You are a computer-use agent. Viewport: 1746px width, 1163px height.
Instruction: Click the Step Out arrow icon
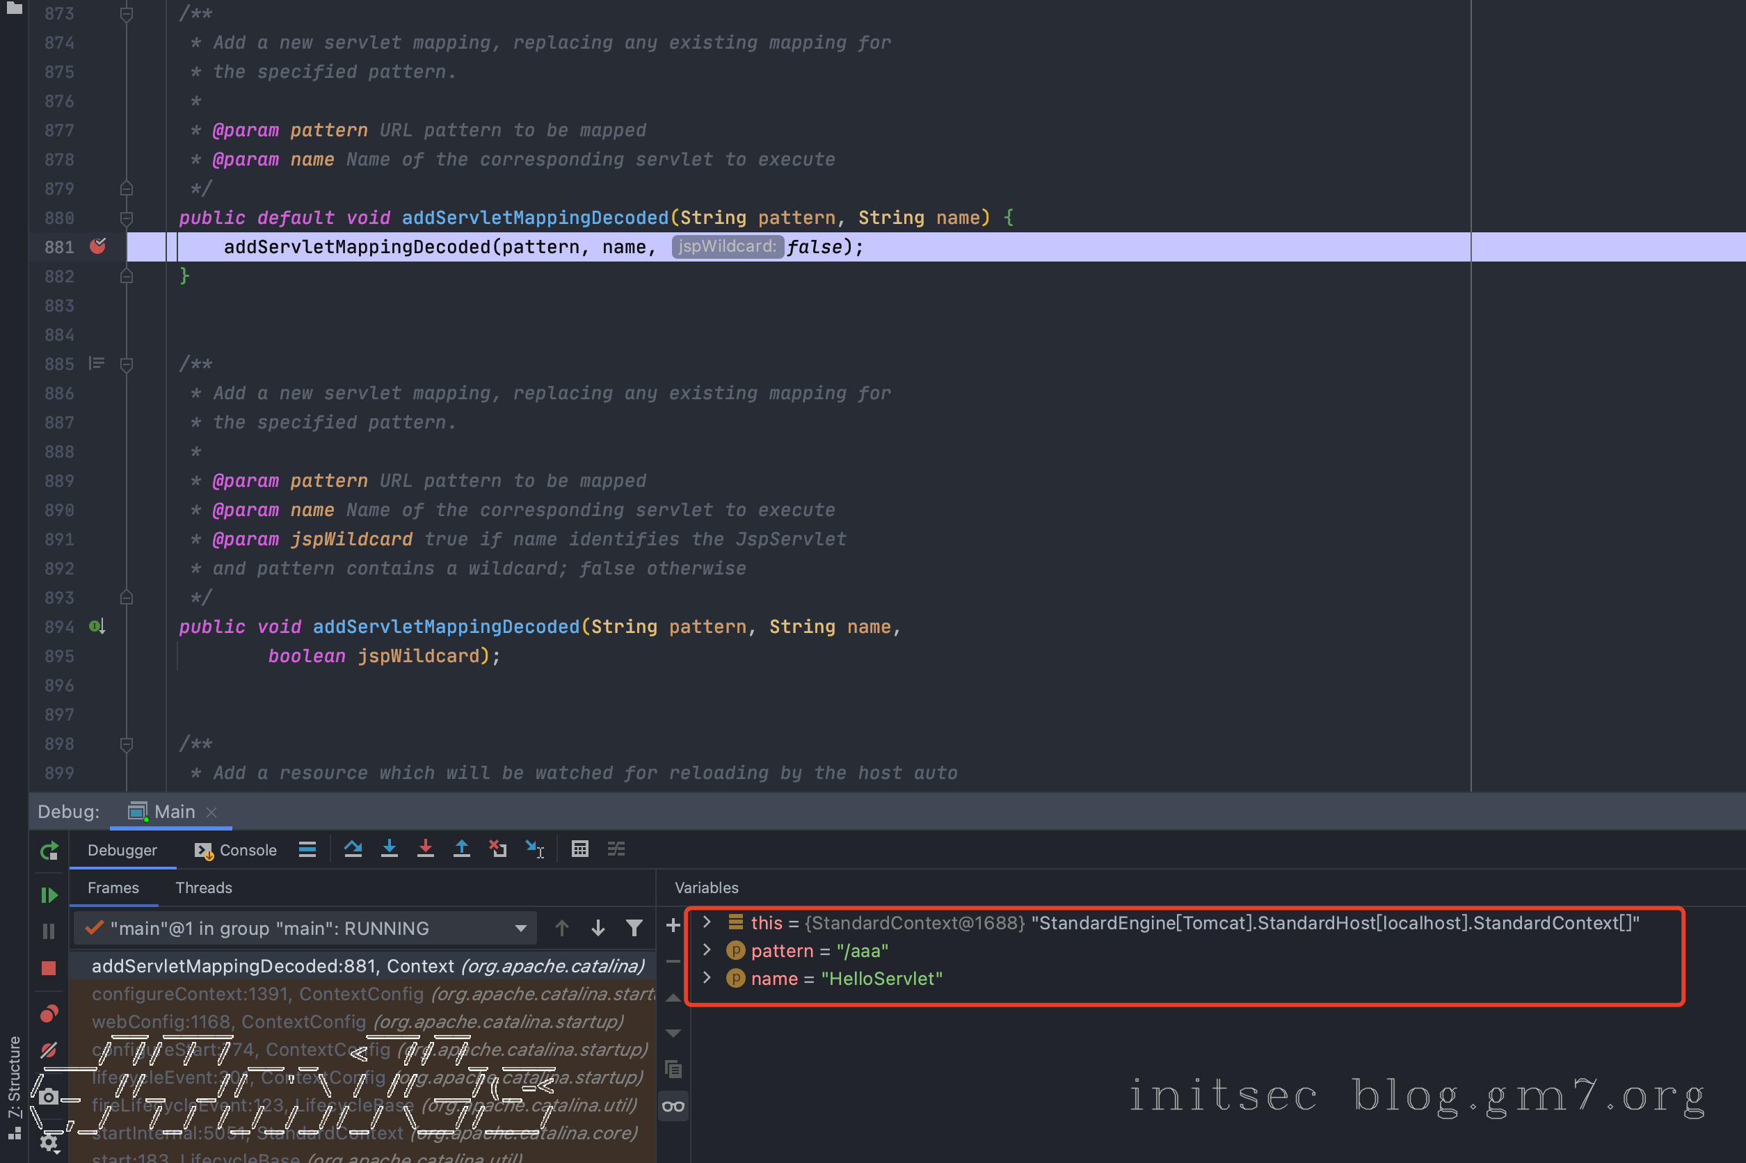pos(461,849)
